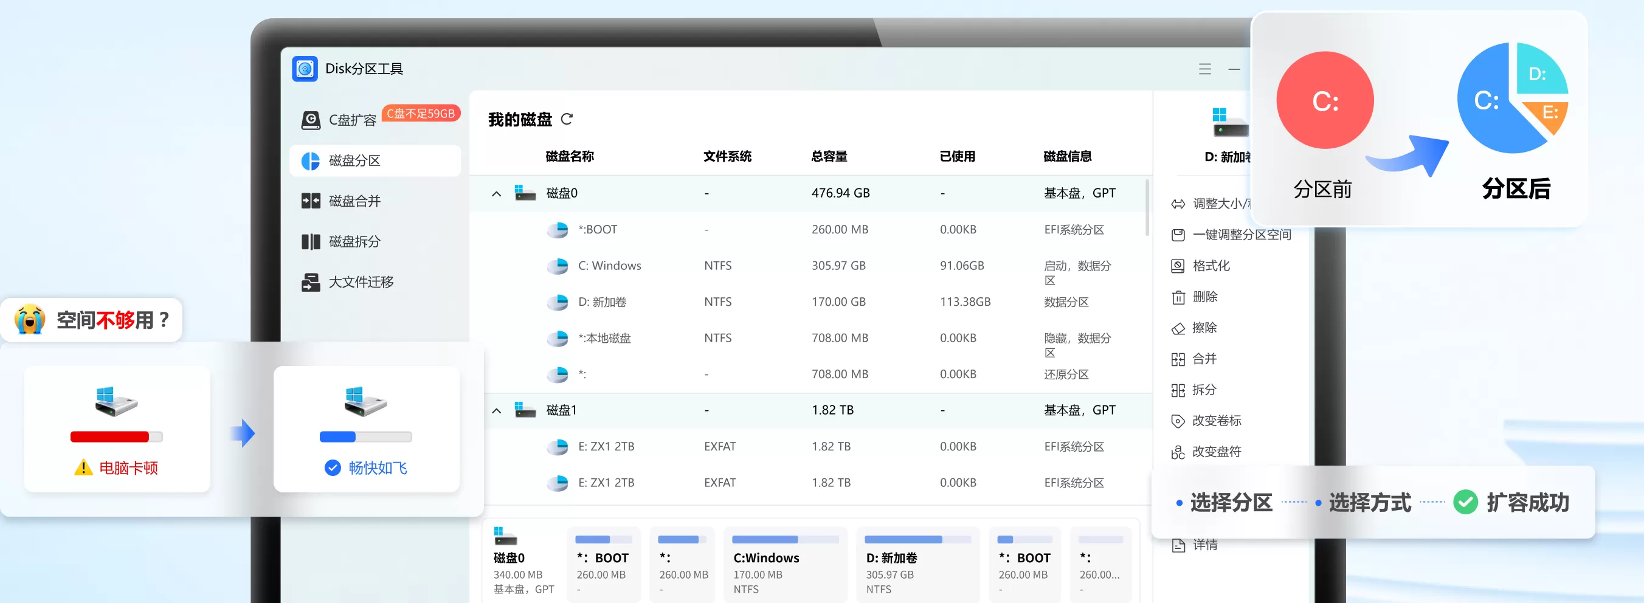
Task: Click the 删除 trash icon
Action: [x=1178, y=297]
